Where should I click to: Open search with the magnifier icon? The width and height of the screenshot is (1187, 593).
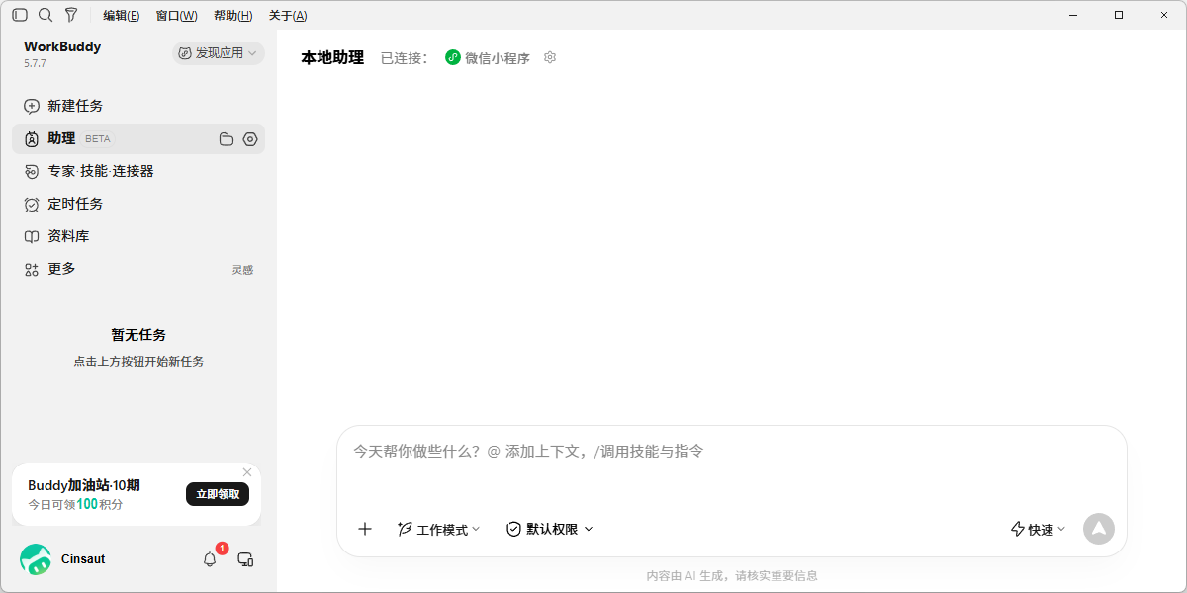click(x=46, y=15)
